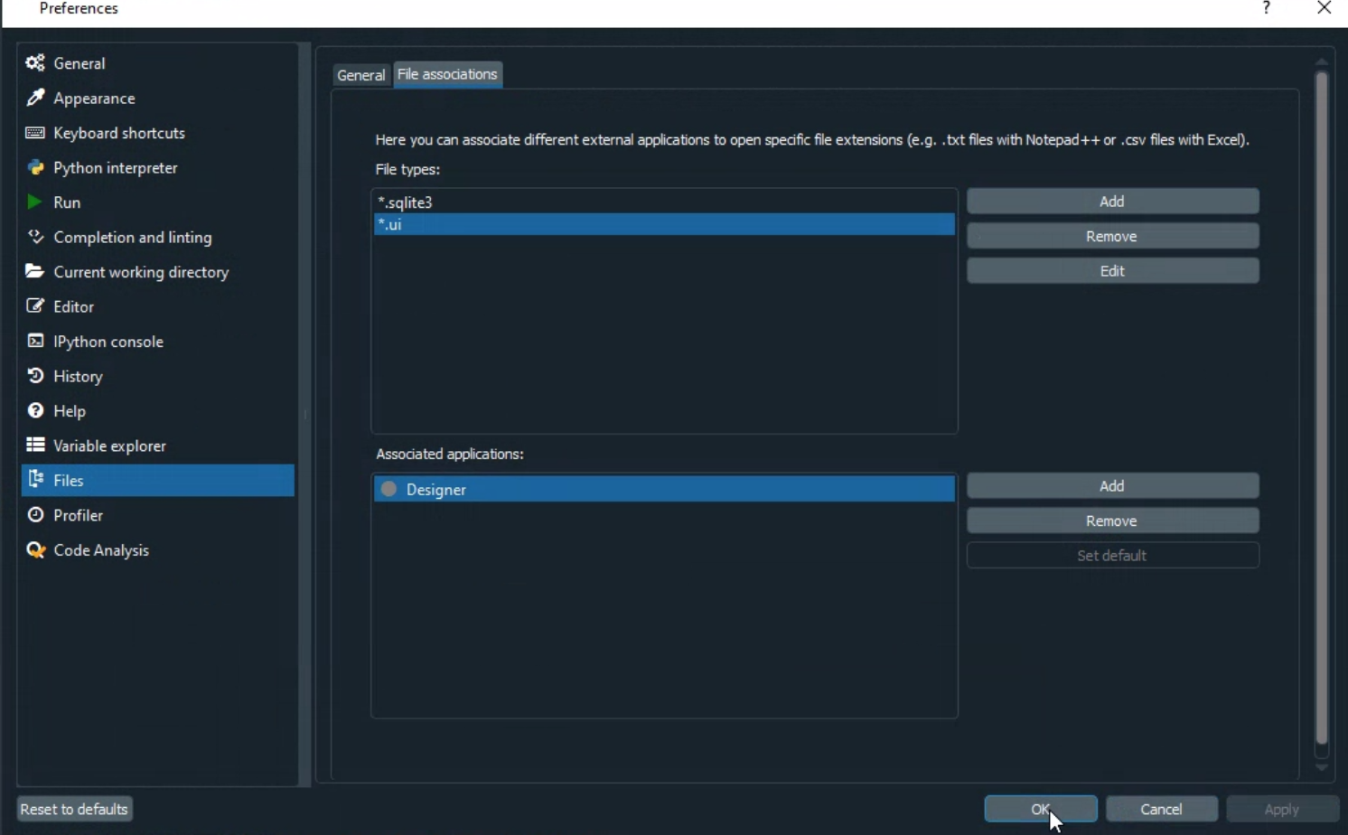This screenshot has height=835, width=1348.
Task: Switch to the General tab
Action: point(360,75)
